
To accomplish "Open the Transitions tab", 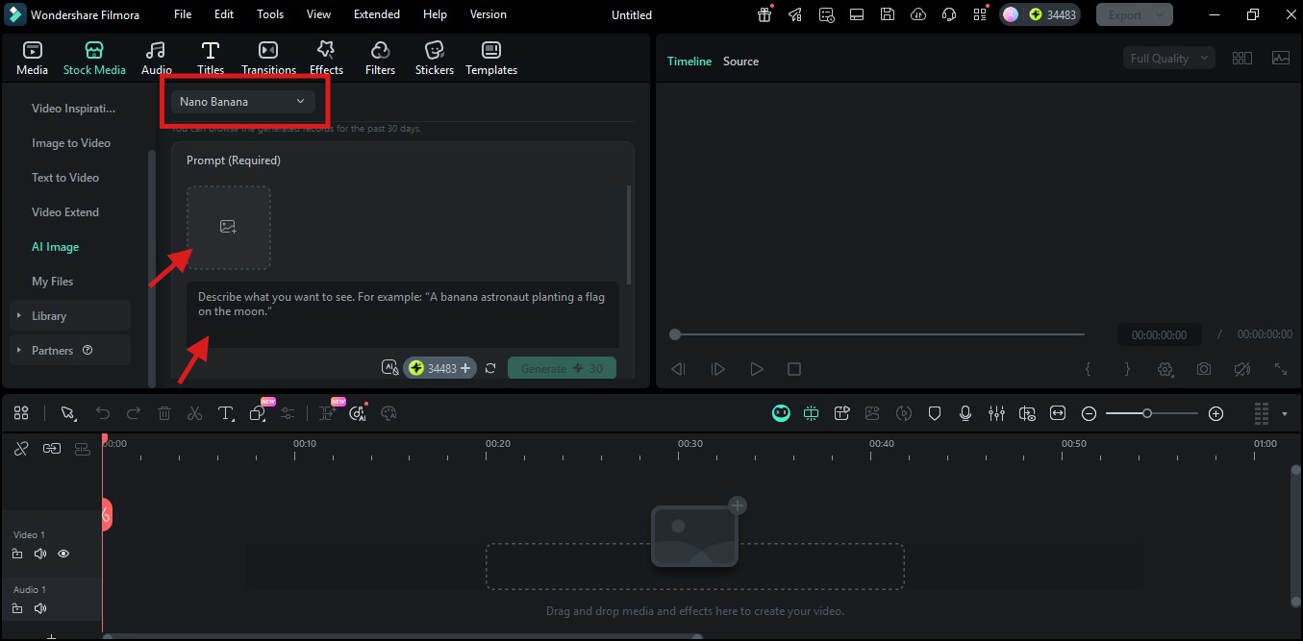I will [268, 58].
